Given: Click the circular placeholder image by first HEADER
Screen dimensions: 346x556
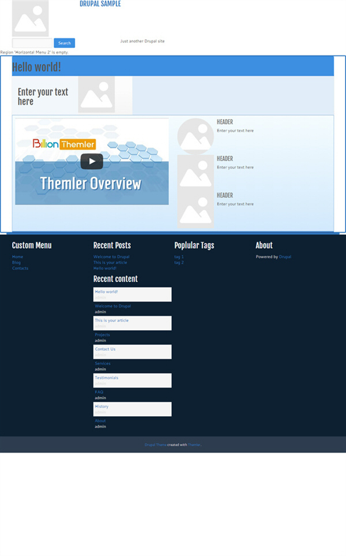Looking at the screenshot, I should [195, 136].
